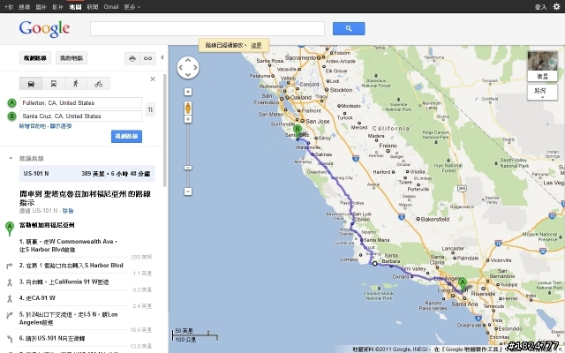Click the sign in link at top right
Screen dimensions: 565x353
[540, 7]
